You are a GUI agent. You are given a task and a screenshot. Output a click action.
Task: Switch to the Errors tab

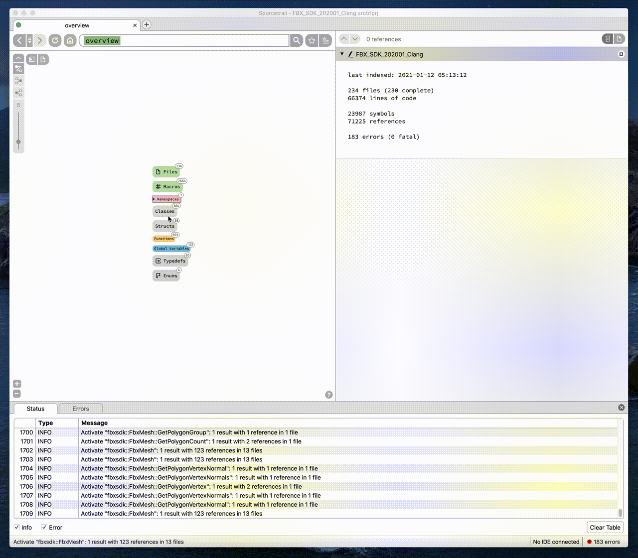(x=81, y=409)
